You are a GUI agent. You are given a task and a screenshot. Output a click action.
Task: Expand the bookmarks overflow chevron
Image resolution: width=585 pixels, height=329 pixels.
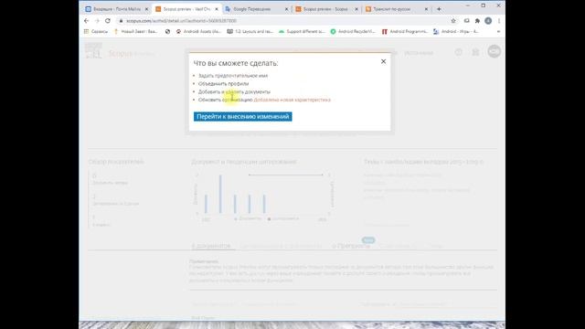(x=498, y=32)
